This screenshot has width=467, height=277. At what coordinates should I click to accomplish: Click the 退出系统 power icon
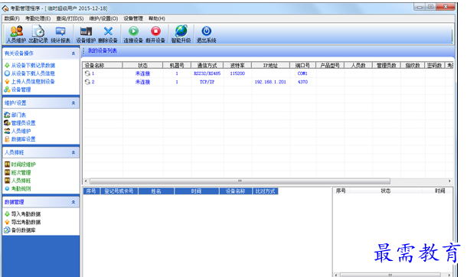207,31
